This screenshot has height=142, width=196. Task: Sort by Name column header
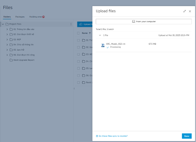coord(85,33)
